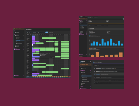Select highlighted Berichte item in Berichte window sidebar
The image size is (139, 106).
point(86,76)
